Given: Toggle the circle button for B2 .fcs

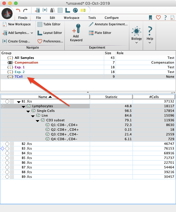Looking at the screenshot, I should 7,144.
